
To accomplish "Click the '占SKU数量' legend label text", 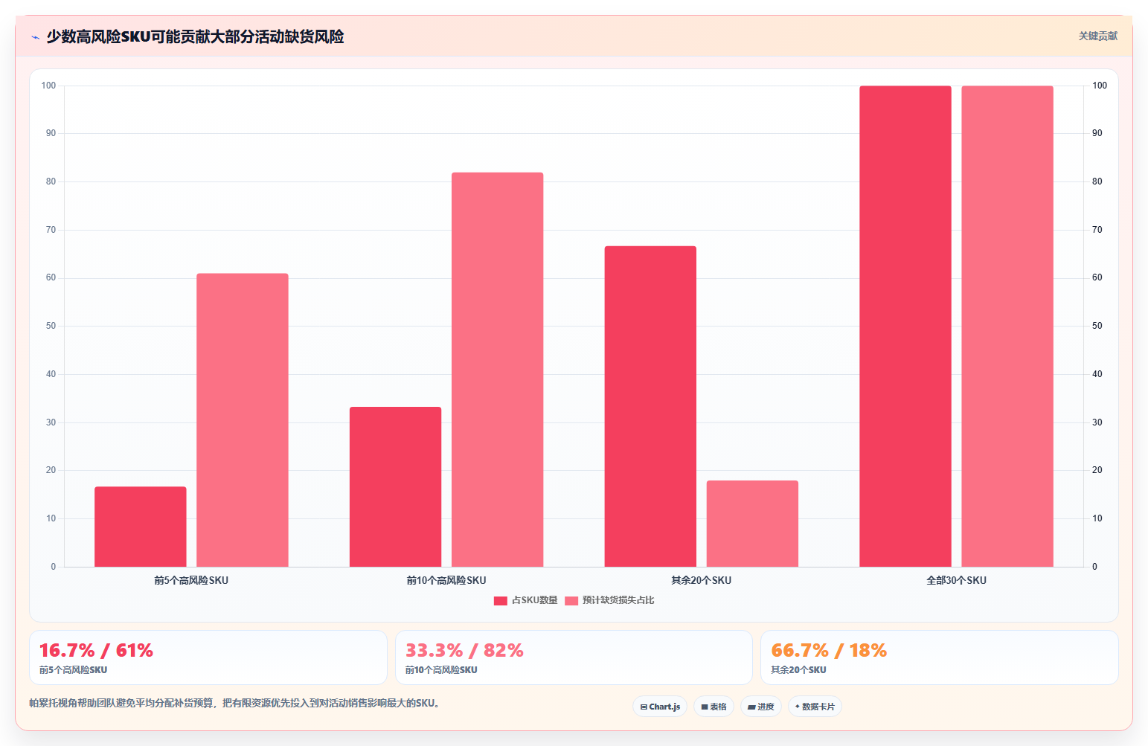I will point(535,600).
